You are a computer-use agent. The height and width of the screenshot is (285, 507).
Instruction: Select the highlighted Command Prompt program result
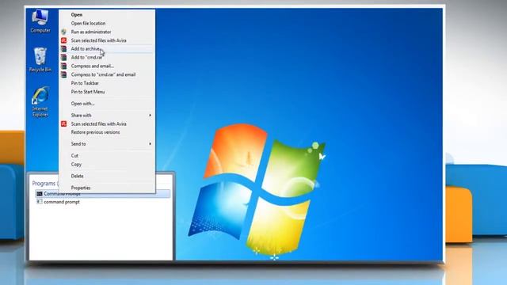(102, 193)
